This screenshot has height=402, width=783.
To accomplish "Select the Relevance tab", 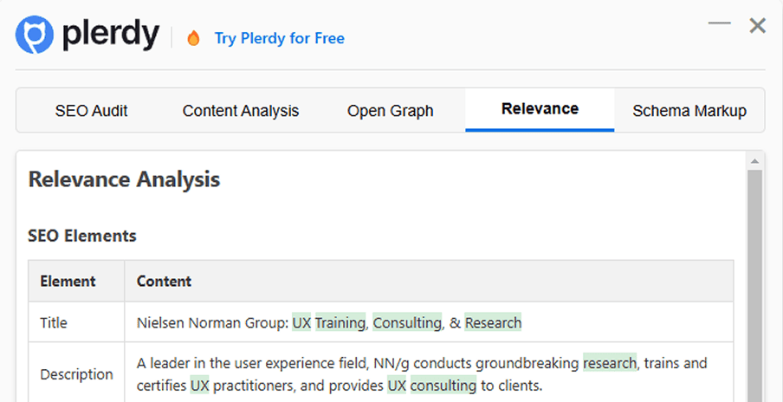I will [540, 109].
